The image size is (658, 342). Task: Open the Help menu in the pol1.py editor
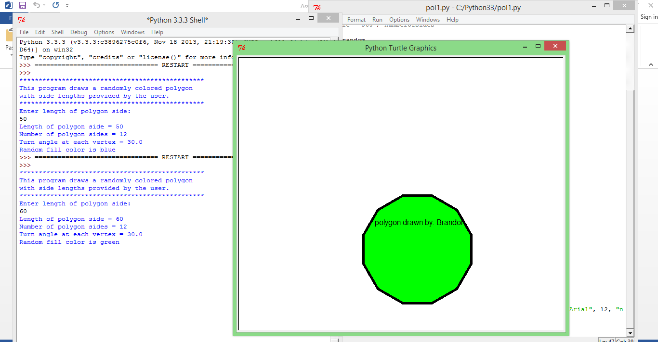click(452, 20)
